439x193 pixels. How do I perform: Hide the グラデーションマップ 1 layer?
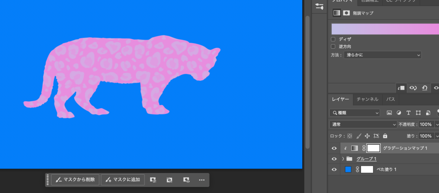coord(334,148)
